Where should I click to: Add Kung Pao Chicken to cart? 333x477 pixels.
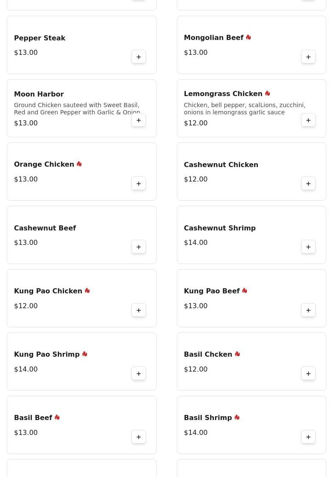tap(139, 310)
